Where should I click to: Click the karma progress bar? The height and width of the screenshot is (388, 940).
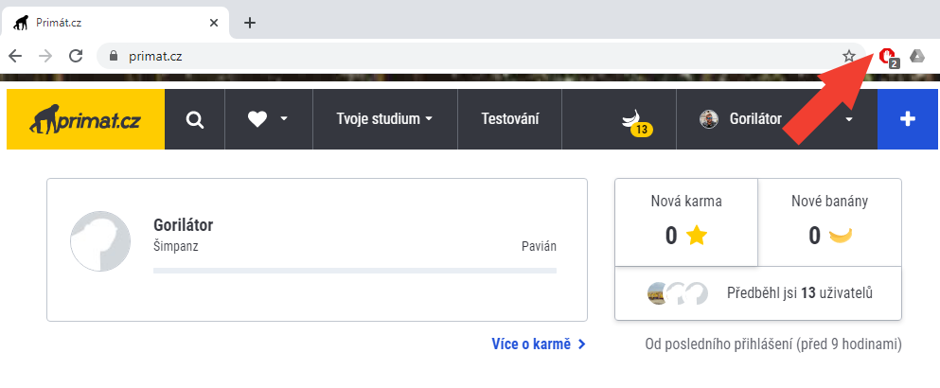(x=355, y=271)
